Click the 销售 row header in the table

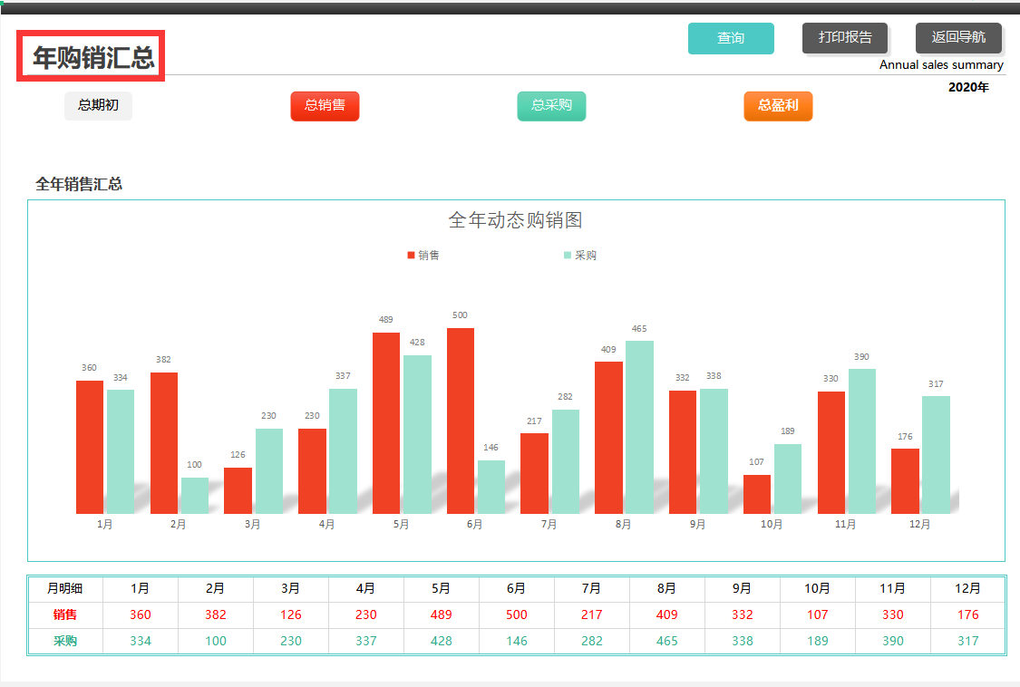64,614
